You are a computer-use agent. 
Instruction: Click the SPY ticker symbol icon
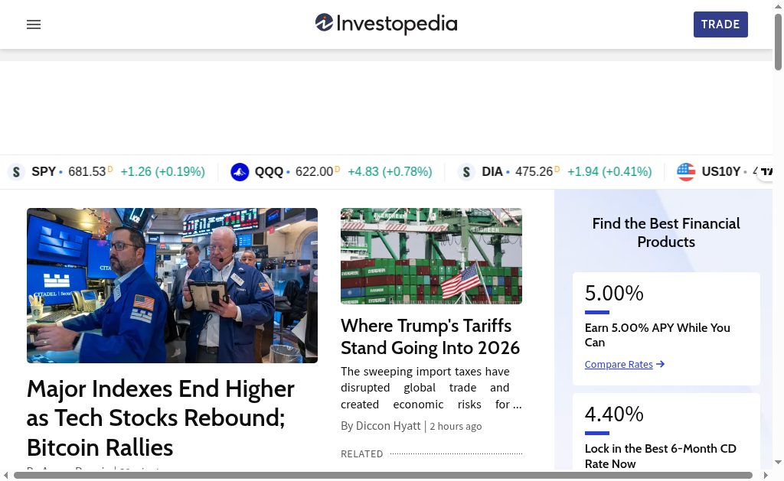point(16,172)
